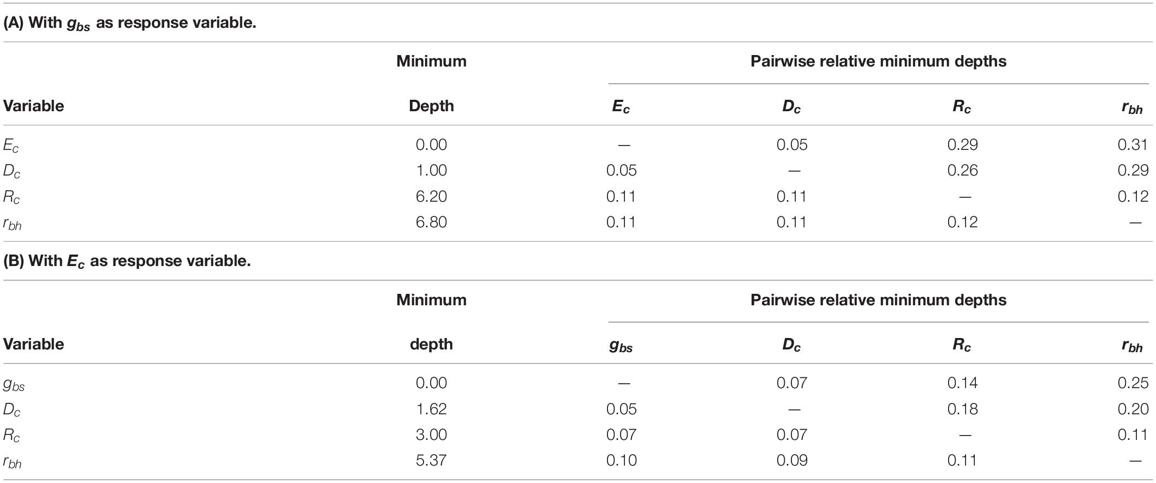Click the Pairwise relative minimum depths header in B
The image size is (1156, 483).
click(x=878, y=300)
